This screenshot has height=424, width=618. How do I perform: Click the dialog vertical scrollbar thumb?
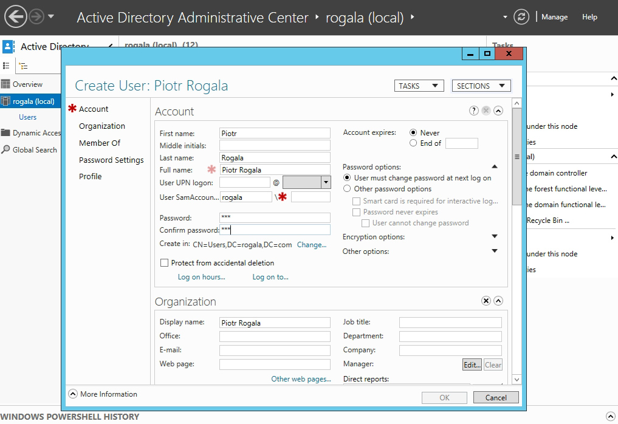517,157
